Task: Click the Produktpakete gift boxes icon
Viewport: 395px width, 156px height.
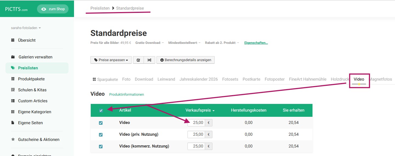Action: (13, 79)
